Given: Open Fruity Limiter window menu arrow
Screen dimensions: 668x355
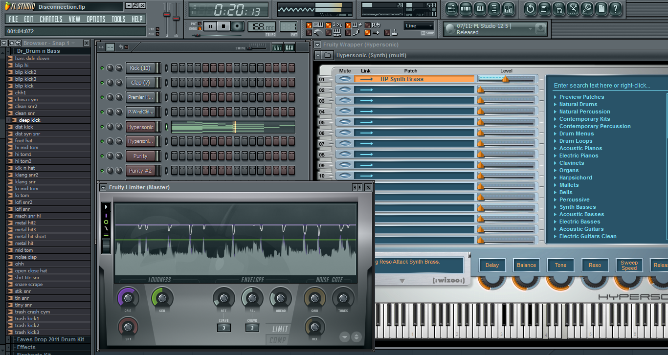Looking at the screenshot, I should tap(103, 187).
